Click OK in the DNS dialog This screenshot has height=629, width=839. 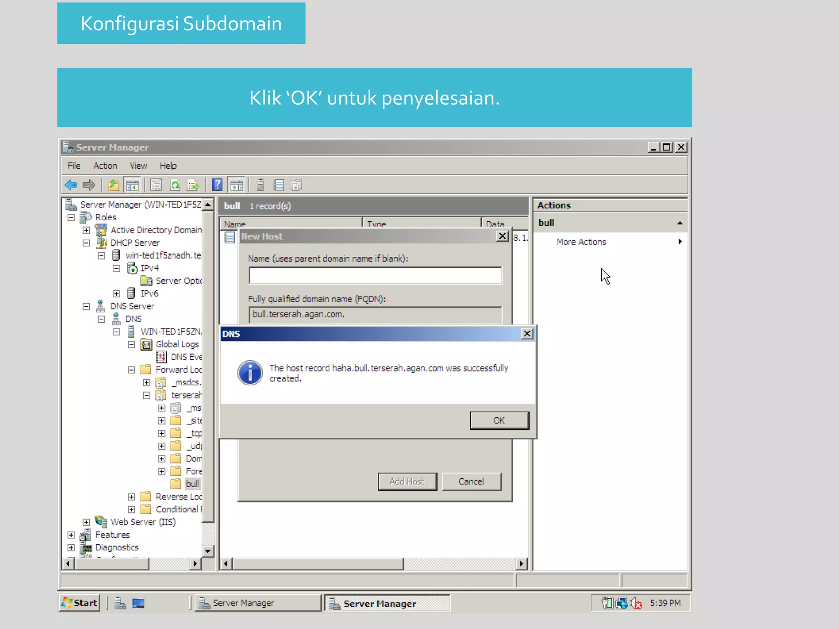click(x=499, y=421)
